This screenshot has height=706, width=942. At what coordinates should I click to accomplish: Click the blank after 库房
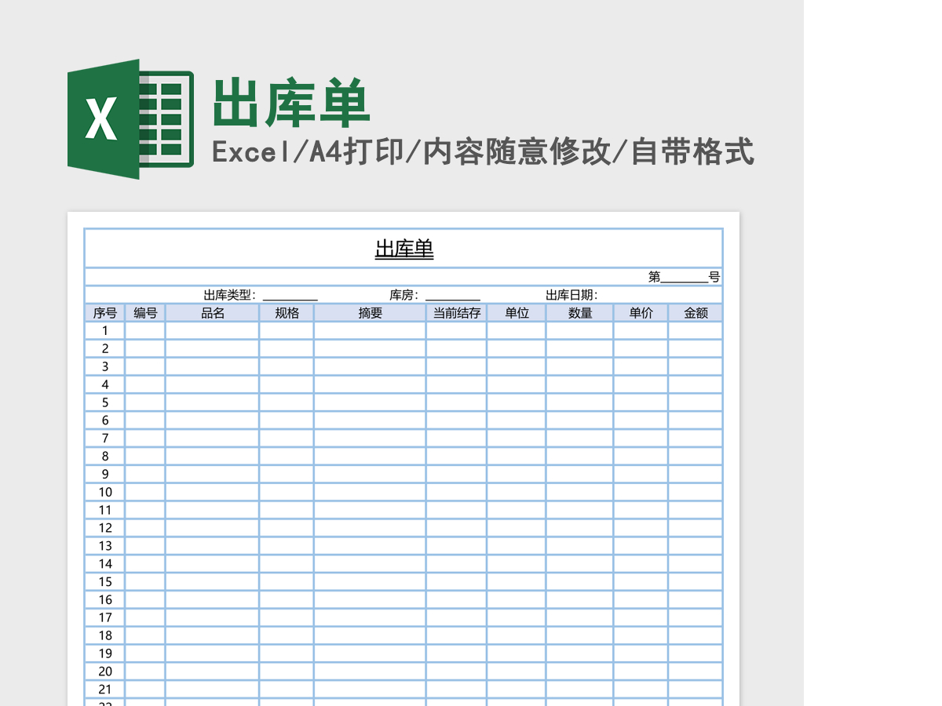point(453,296)
